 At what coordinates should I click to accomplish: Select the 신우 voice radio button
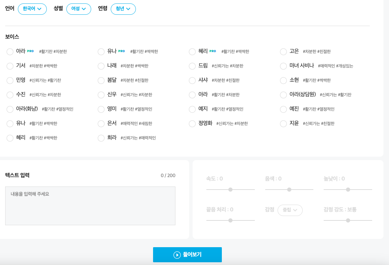(x=101, y=95)
